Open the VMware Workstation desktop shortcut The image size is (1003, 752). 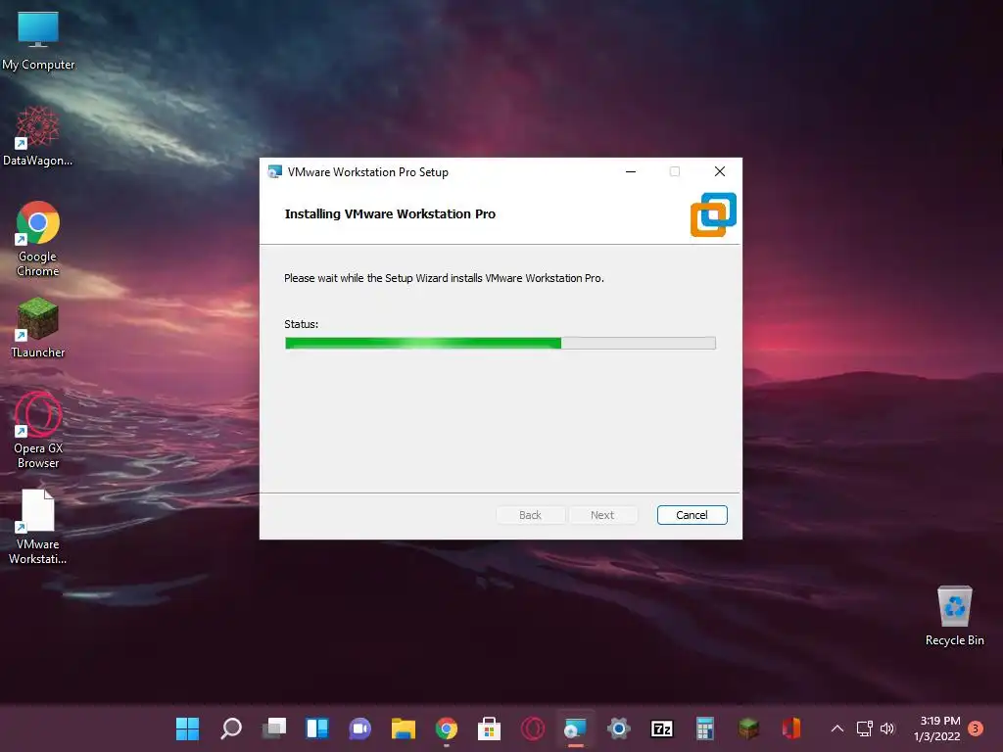(38, 526)
